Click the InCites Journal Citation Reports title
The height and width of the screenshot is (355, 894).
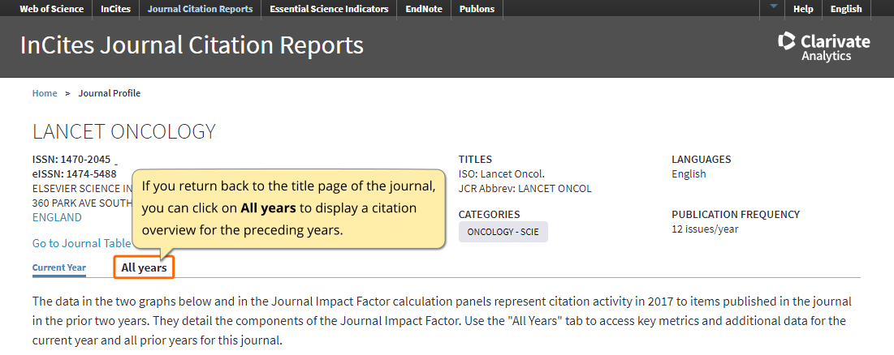[x=192, y=45]
